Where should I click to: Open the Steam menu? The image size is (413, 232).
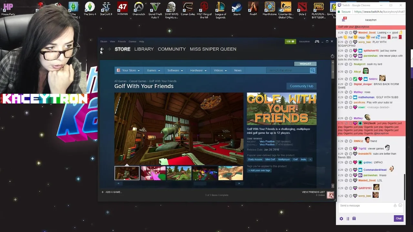click(x=104, y=41)
